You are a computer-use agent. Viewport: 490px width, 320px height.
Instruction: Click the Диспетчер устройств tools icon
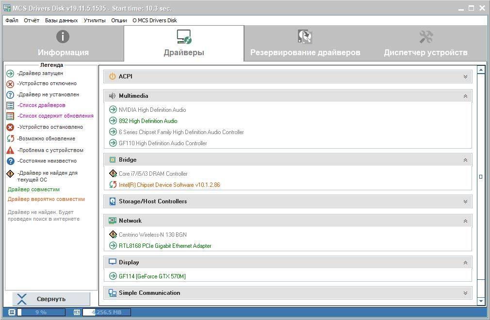point(426,36)
